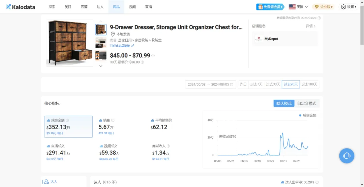The height and width of the screenshot is (187, 364).
Task: Click the US flag icon
Action: click(x=292, y=7)
